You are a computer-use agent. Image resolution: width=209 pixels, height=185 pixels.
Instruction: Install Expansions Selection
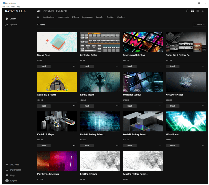point(130,66)
